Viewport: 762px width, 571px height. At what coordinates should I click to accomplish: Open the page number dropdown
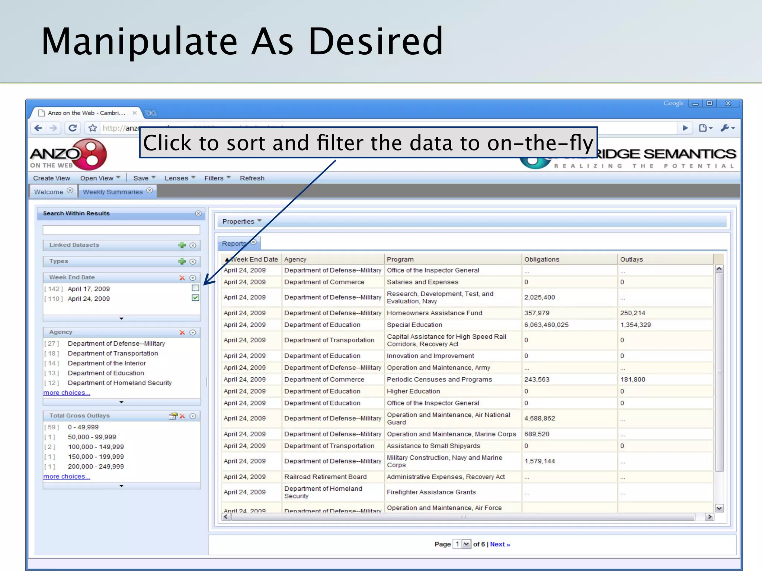point(466,544)
